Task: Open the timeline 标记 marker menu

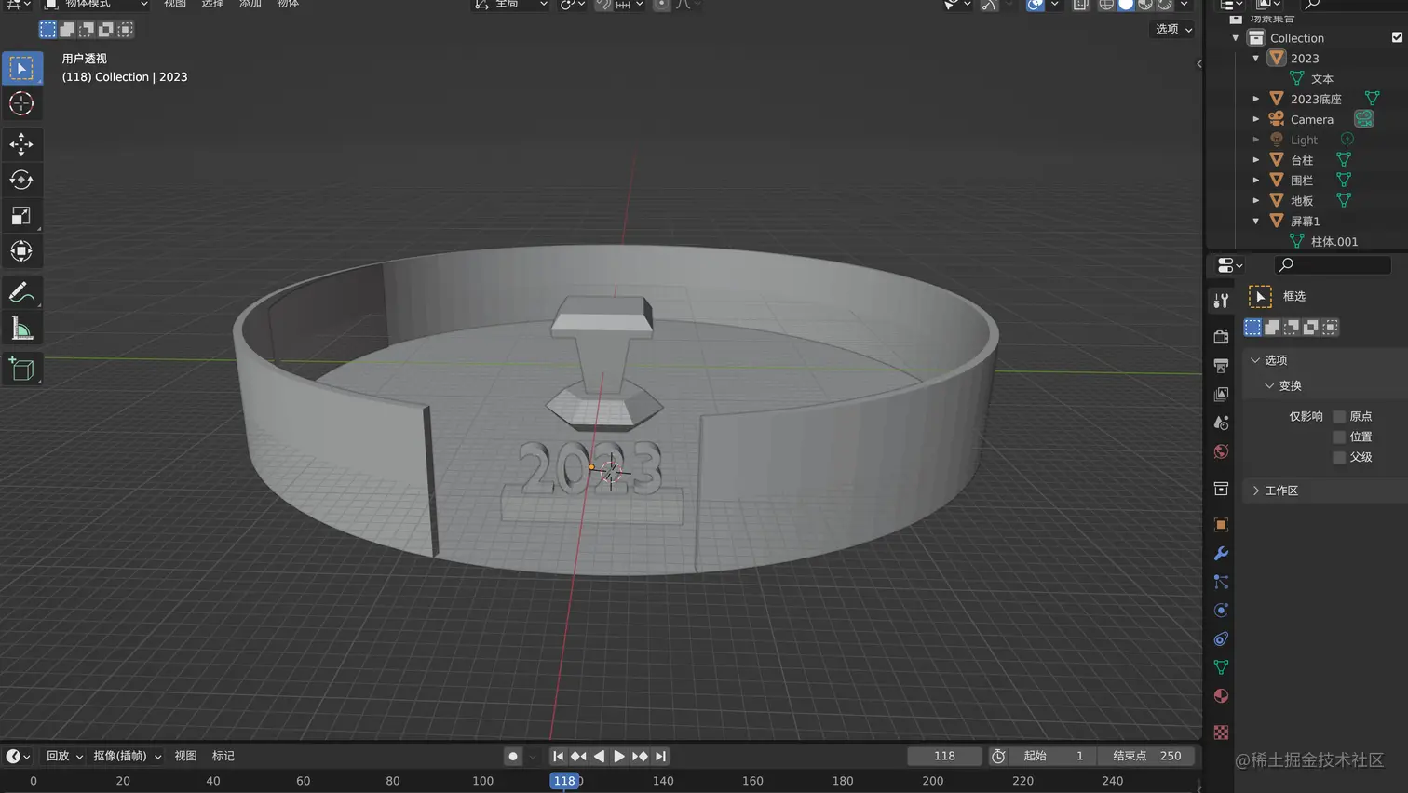Action: [223, 757]
